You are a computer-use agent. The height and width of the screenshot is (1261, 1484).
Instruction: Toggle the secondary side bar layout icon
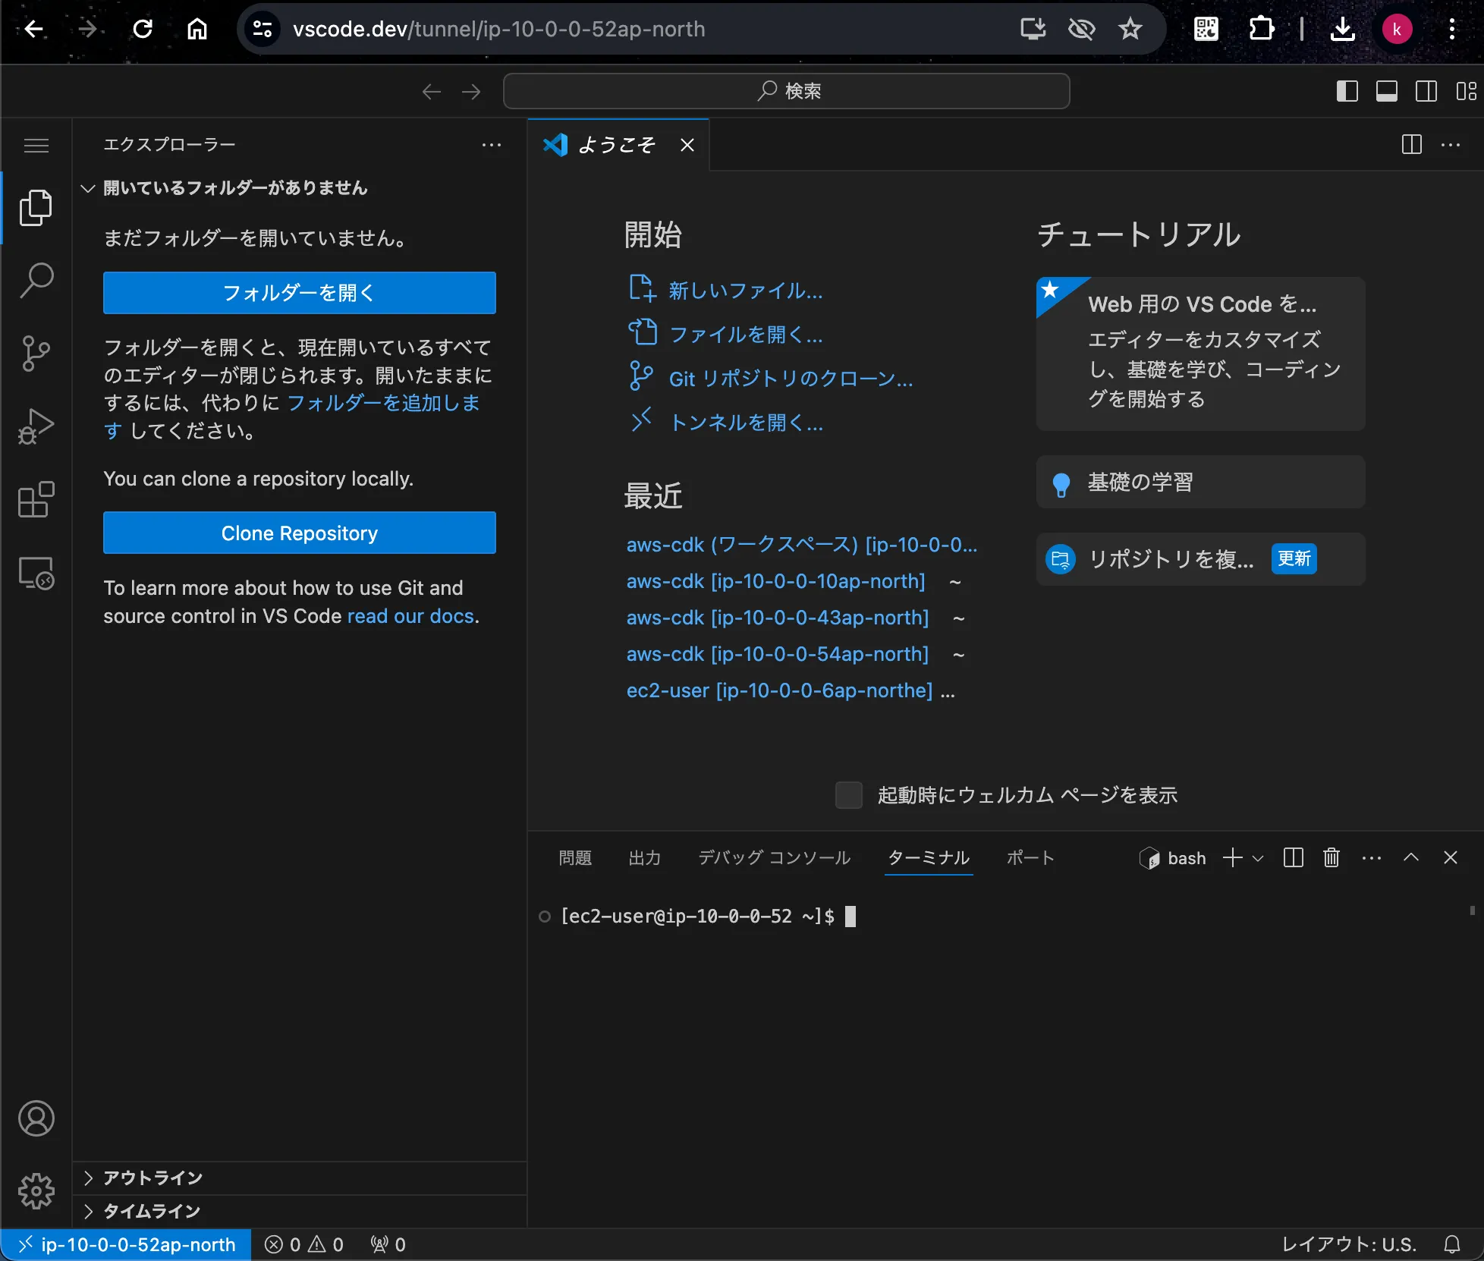coord(1426,92)
